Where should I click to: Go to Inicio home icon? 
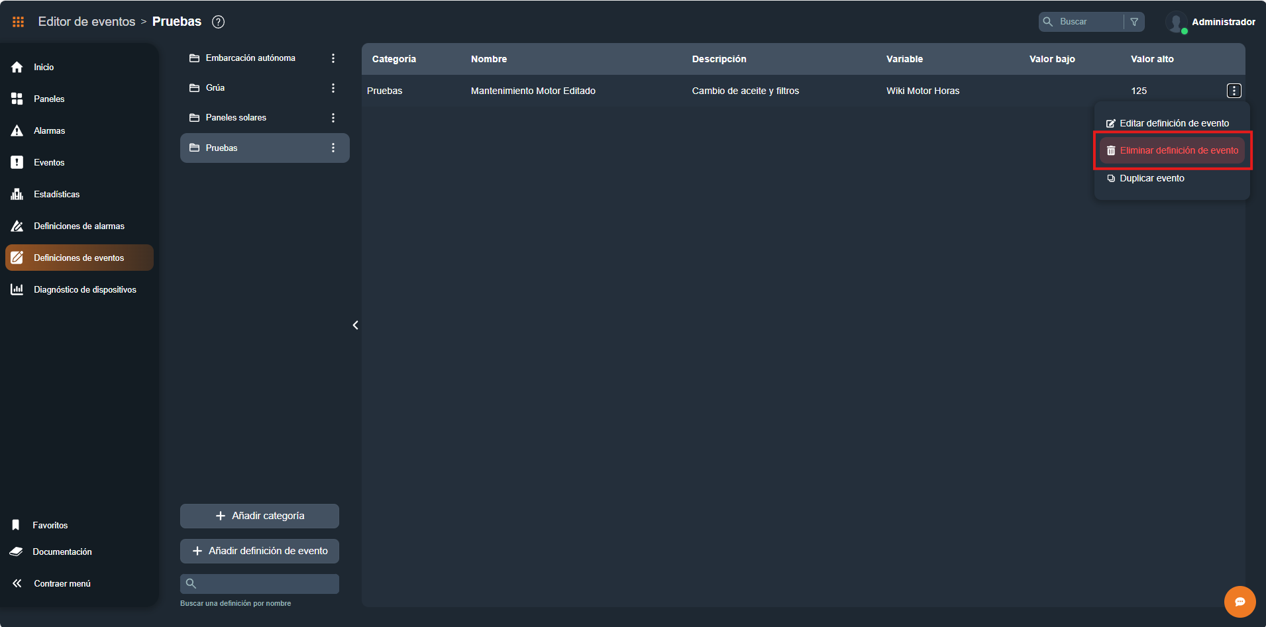[17, 67]
